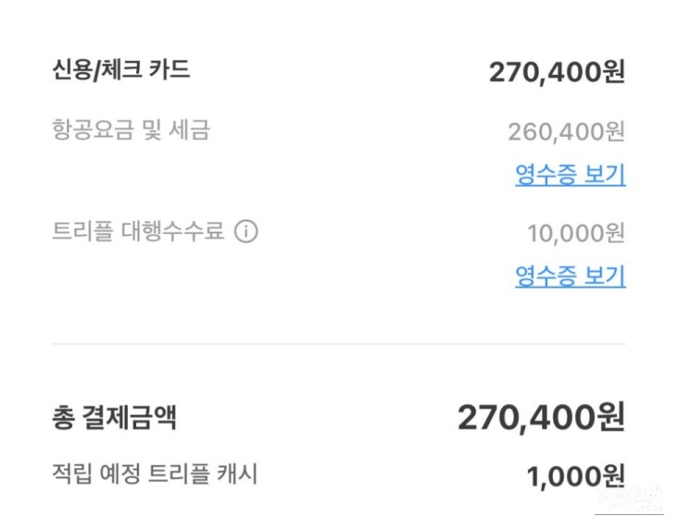Viewport: 678px width, 529px height.
Task: Click info icon beside 트리플 대행수수료
Action: 245,231
